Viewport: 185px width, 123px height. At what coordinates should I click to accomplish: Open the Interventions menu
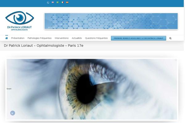click(62, 38)
